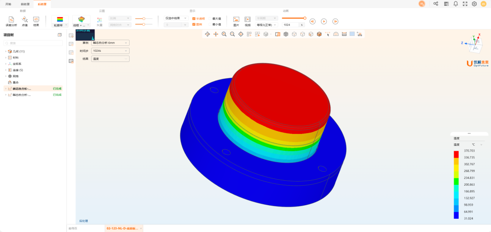
Task: Open the 结果 温度 dropdown
Action: tap(110, 59)
